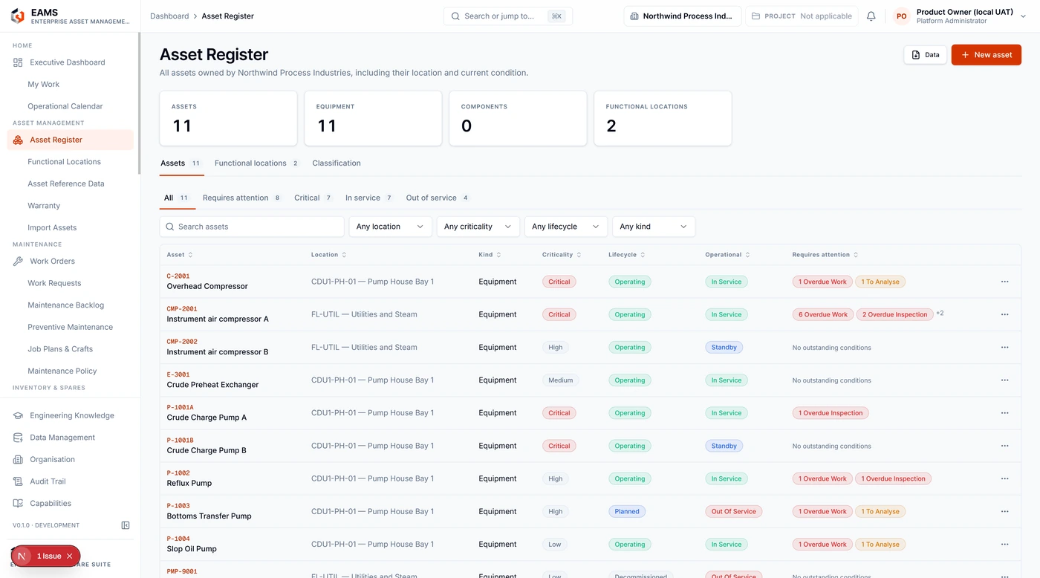1040x578 pixels.
Task: Click the Search or jump to box
Action: click(508, 16)
